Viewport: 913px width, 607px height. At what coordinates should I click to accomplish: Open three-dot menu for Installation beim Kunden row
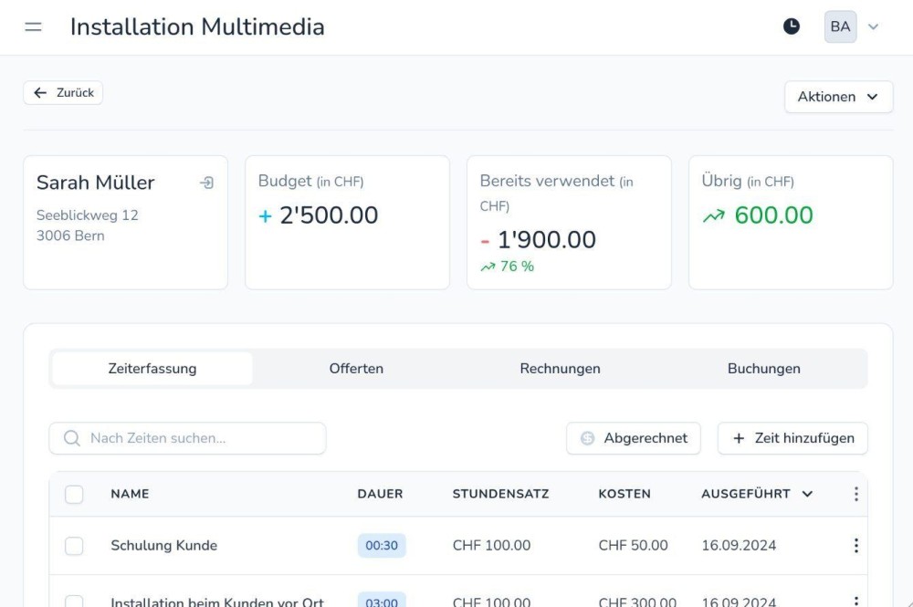pyautogui.click(x=855, y=600)
